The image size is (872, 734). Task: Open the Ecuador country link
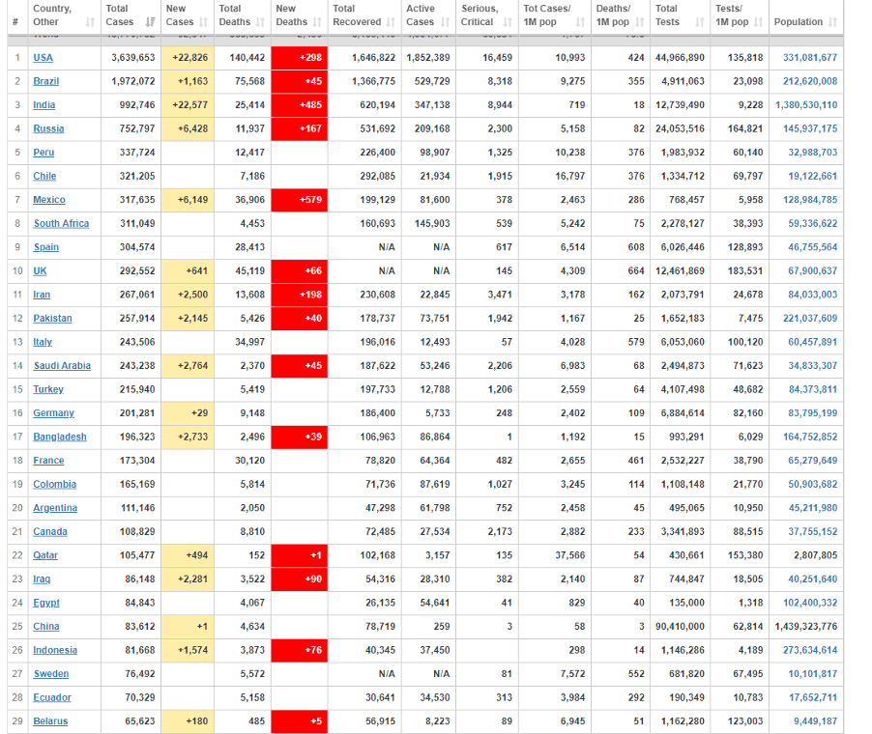click(52, 698)
